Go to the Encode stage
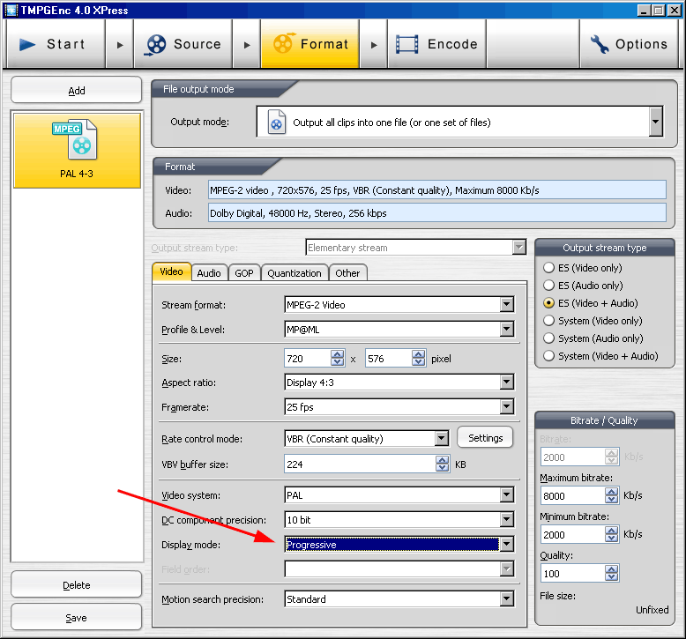 tap(436, 44)
